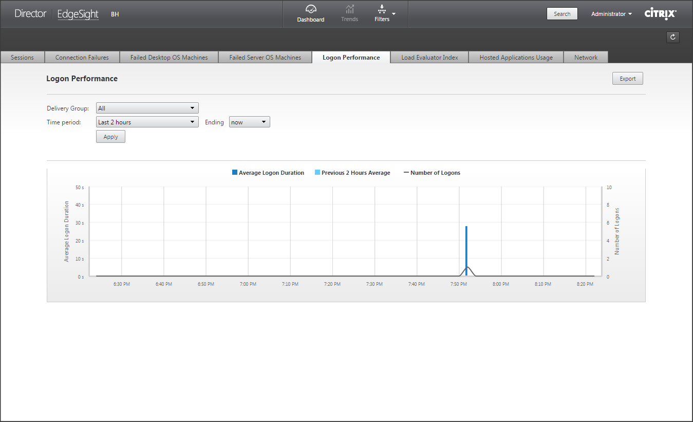Expand the Delivery Group dropdown
The height and width of the screenshot is (422, 693).
point(147,108)
